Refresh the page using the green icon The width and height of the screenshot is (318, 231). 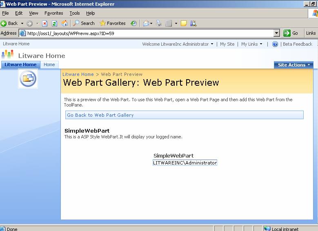pos(54,24)
